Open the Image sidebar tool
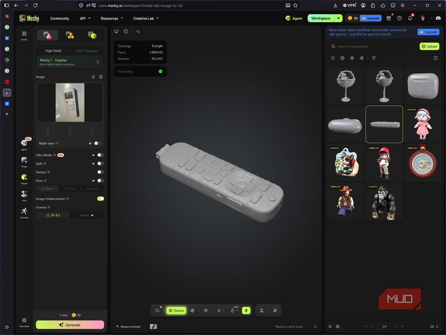Viewport: 446px width, 335px height. click(24, 162)
